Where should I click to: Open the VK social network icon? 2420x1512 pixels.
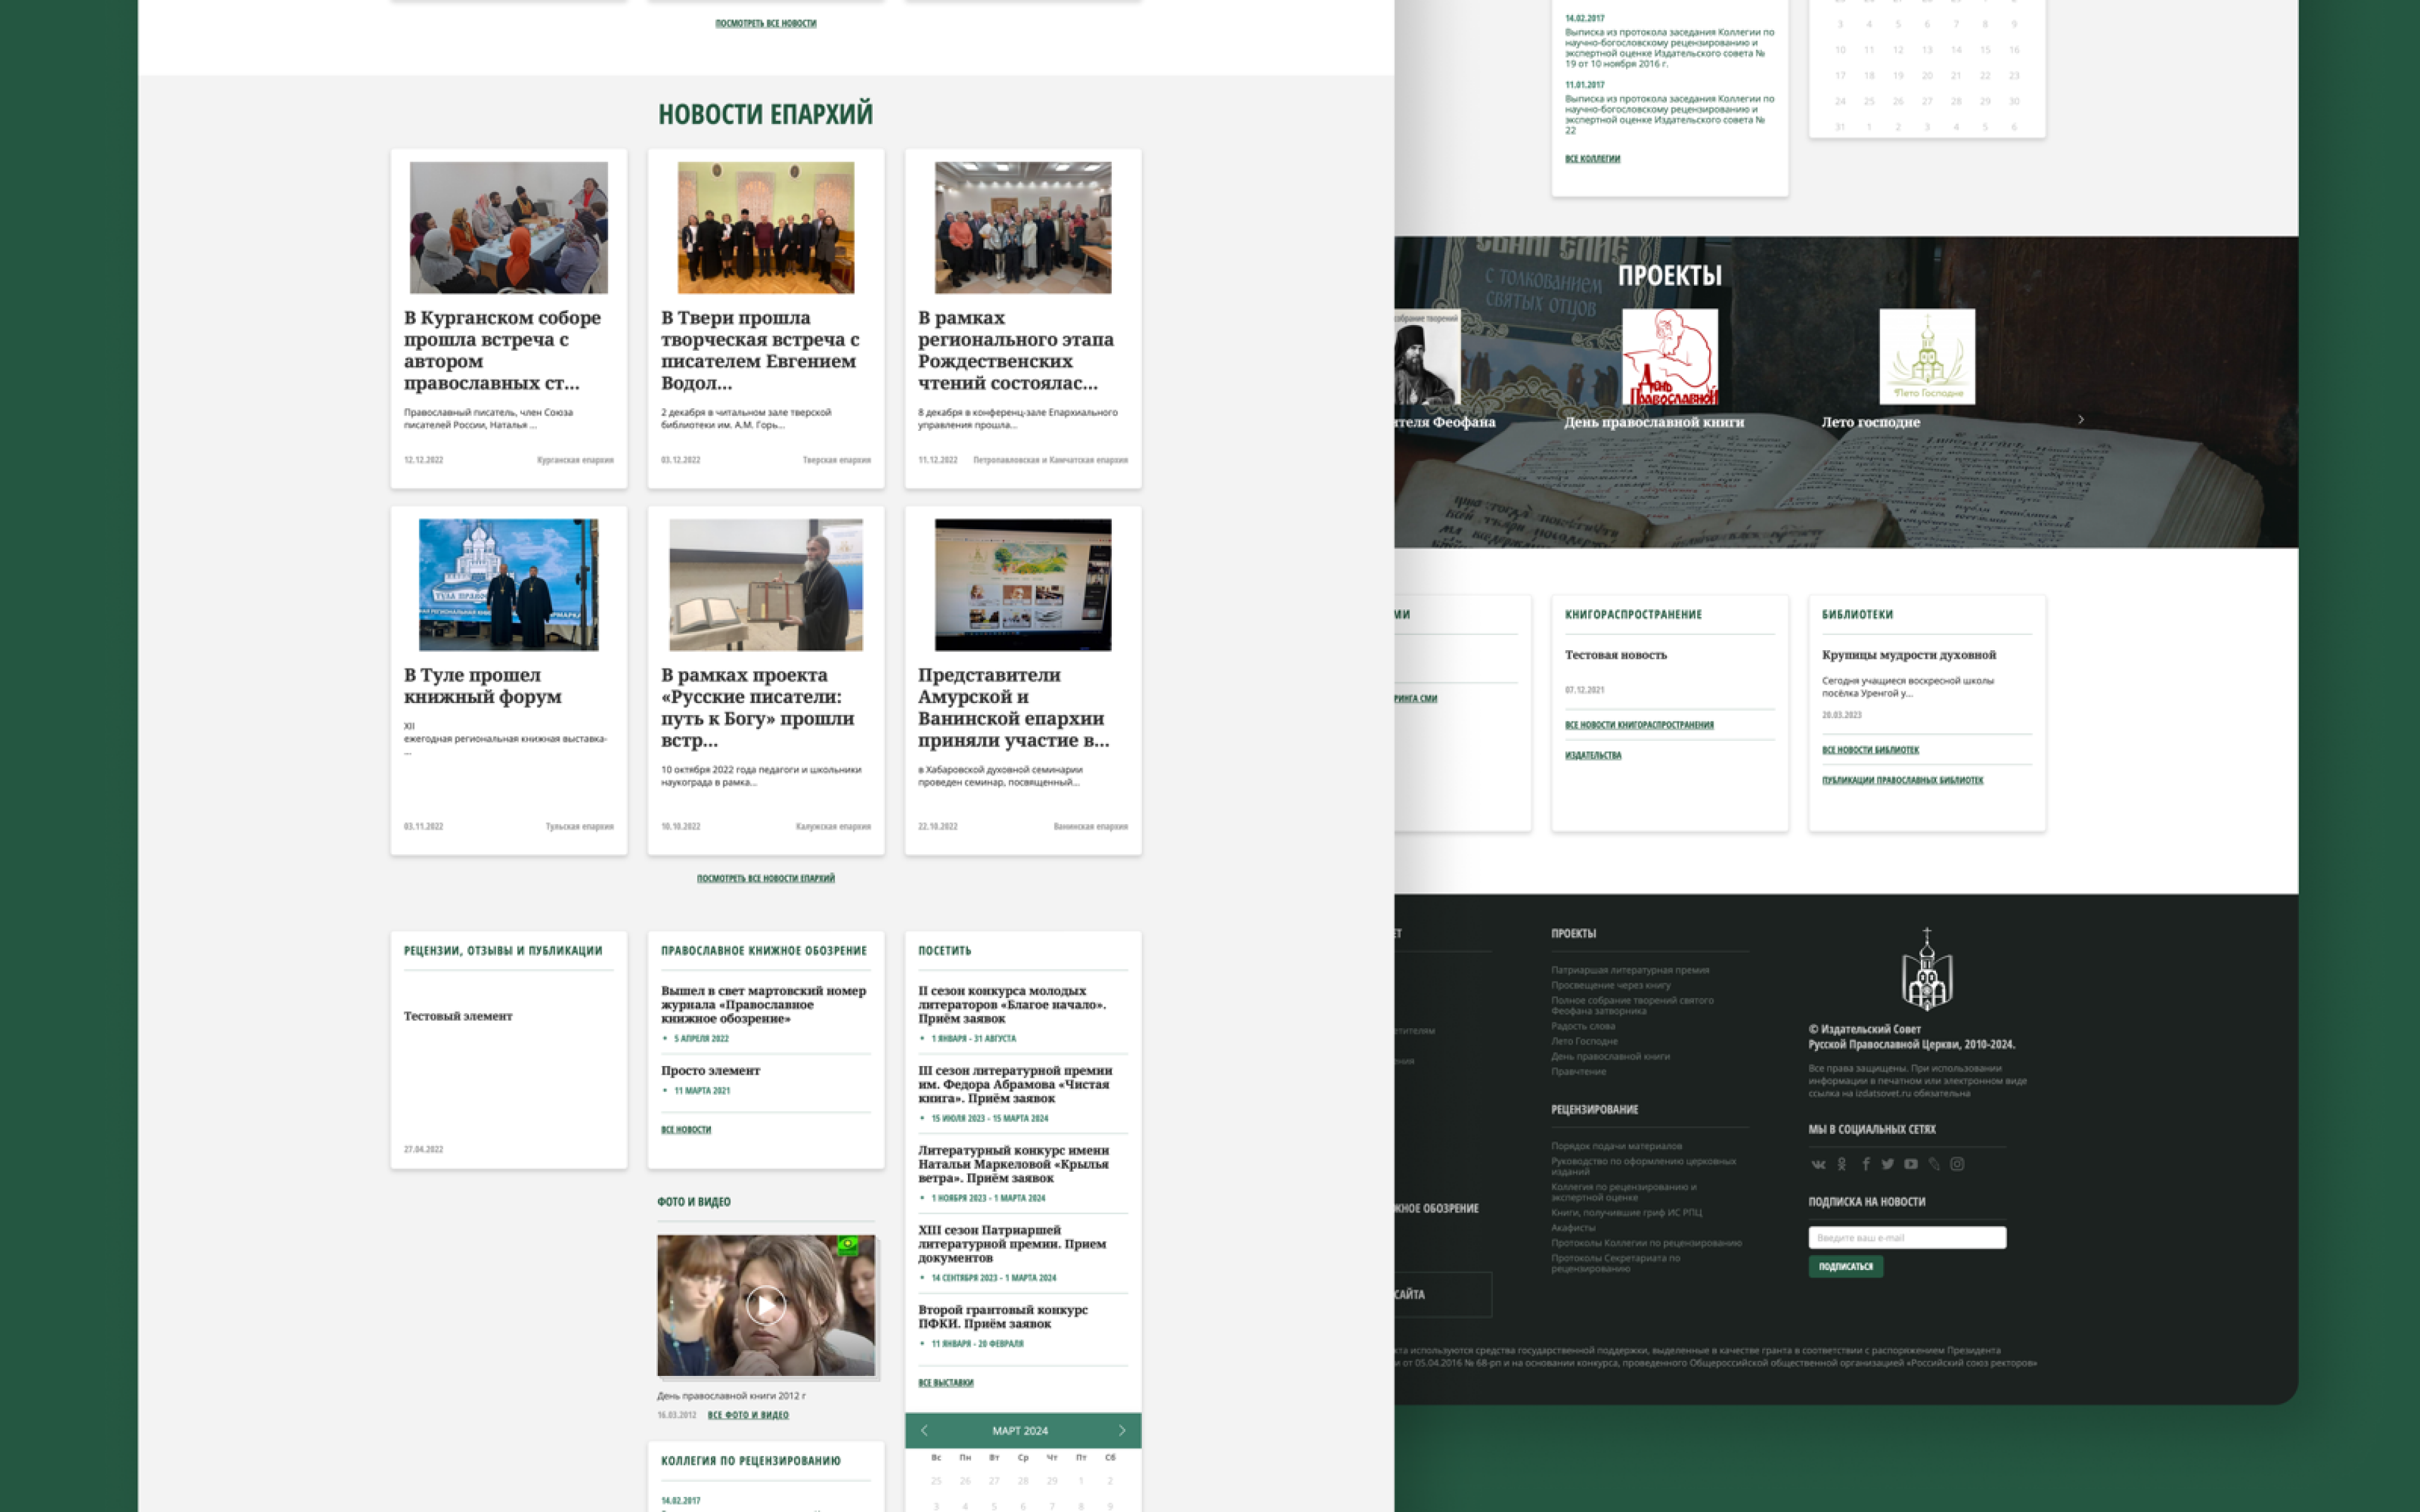tap(1818, 1164)
